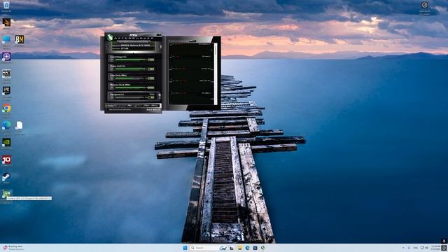Open the circular icon shortcut at desktop top-right
This screenshot has height=252, width=448.
[x=425, y=5]
